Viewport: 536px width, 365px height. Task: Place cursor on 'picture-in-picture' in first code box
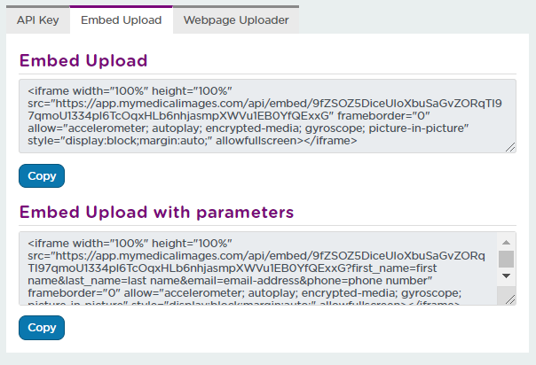[x=417, y=128]
